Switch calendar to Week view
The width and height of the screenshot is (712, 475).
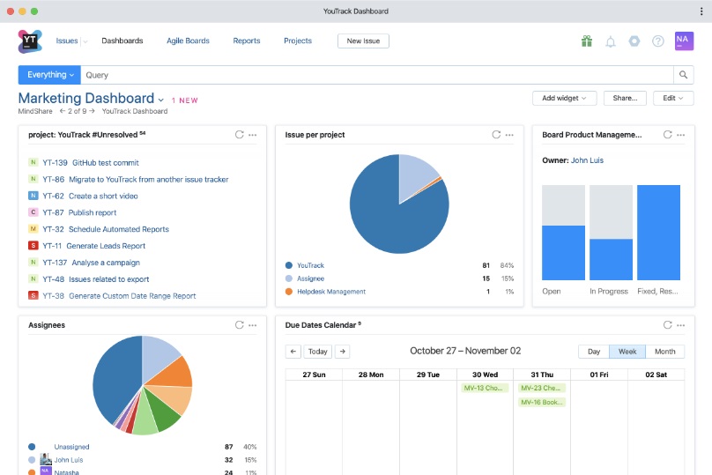point(627,352)
